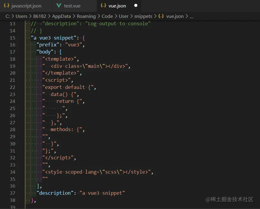The width and height of the screenshot is (260, 209).
Task: Click the "methods: {" string on line 28
Action: 62,130
